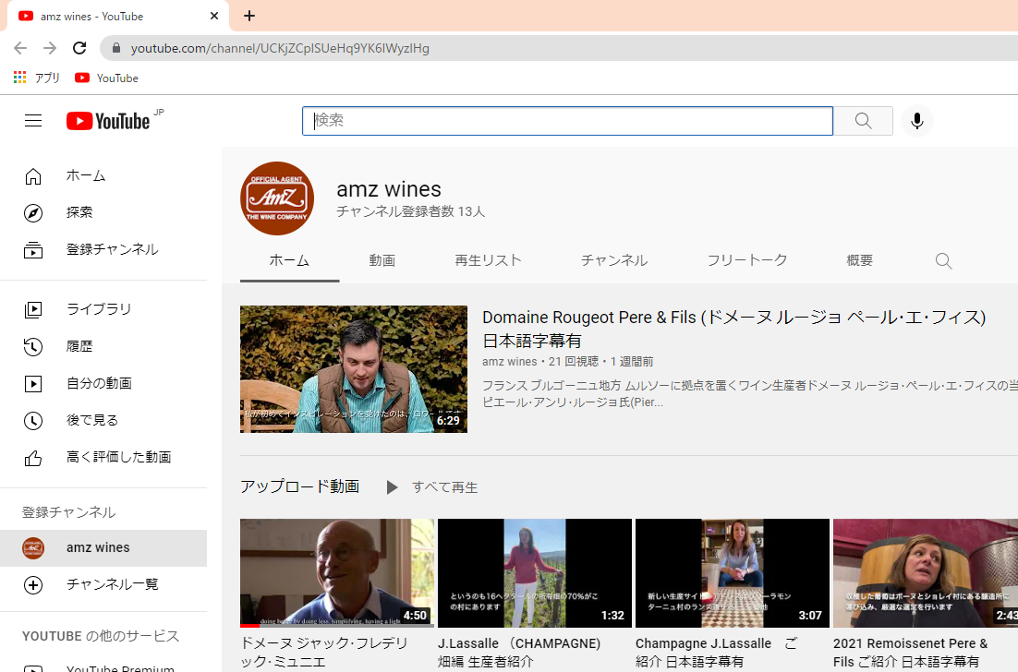
Task: Click the featured video description text
Action: 750,394
